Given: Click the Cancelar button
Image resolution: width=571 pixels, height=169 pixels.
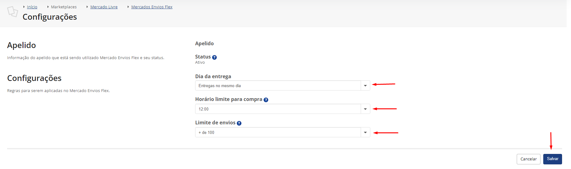Looking at the screenshot, I should pos(528,159).
